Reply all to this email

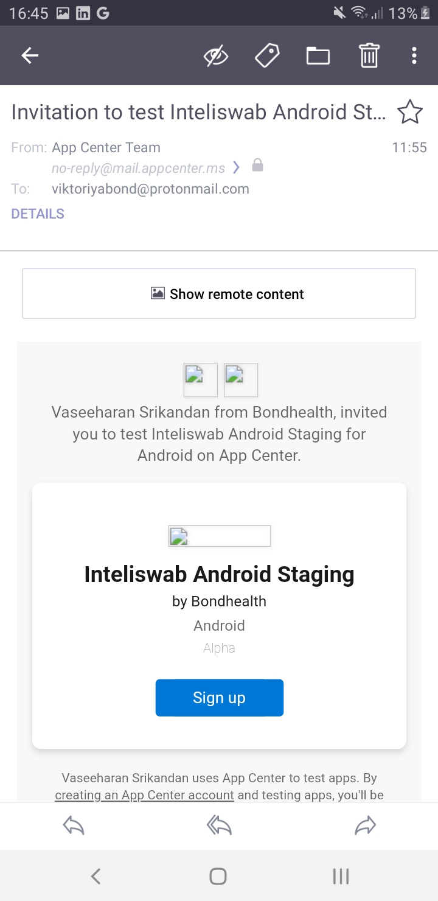click(219, 826)
